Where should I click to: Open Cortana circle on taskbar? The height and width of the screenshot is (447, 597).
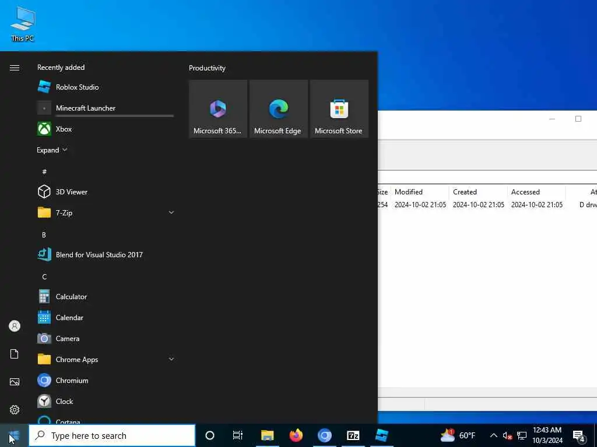210,435
